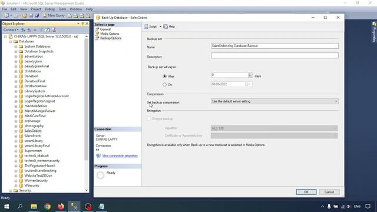The height and width of the screenshot is (212, 377).
Task: Select the adventurous database
Action: click(x=34, y=57)
